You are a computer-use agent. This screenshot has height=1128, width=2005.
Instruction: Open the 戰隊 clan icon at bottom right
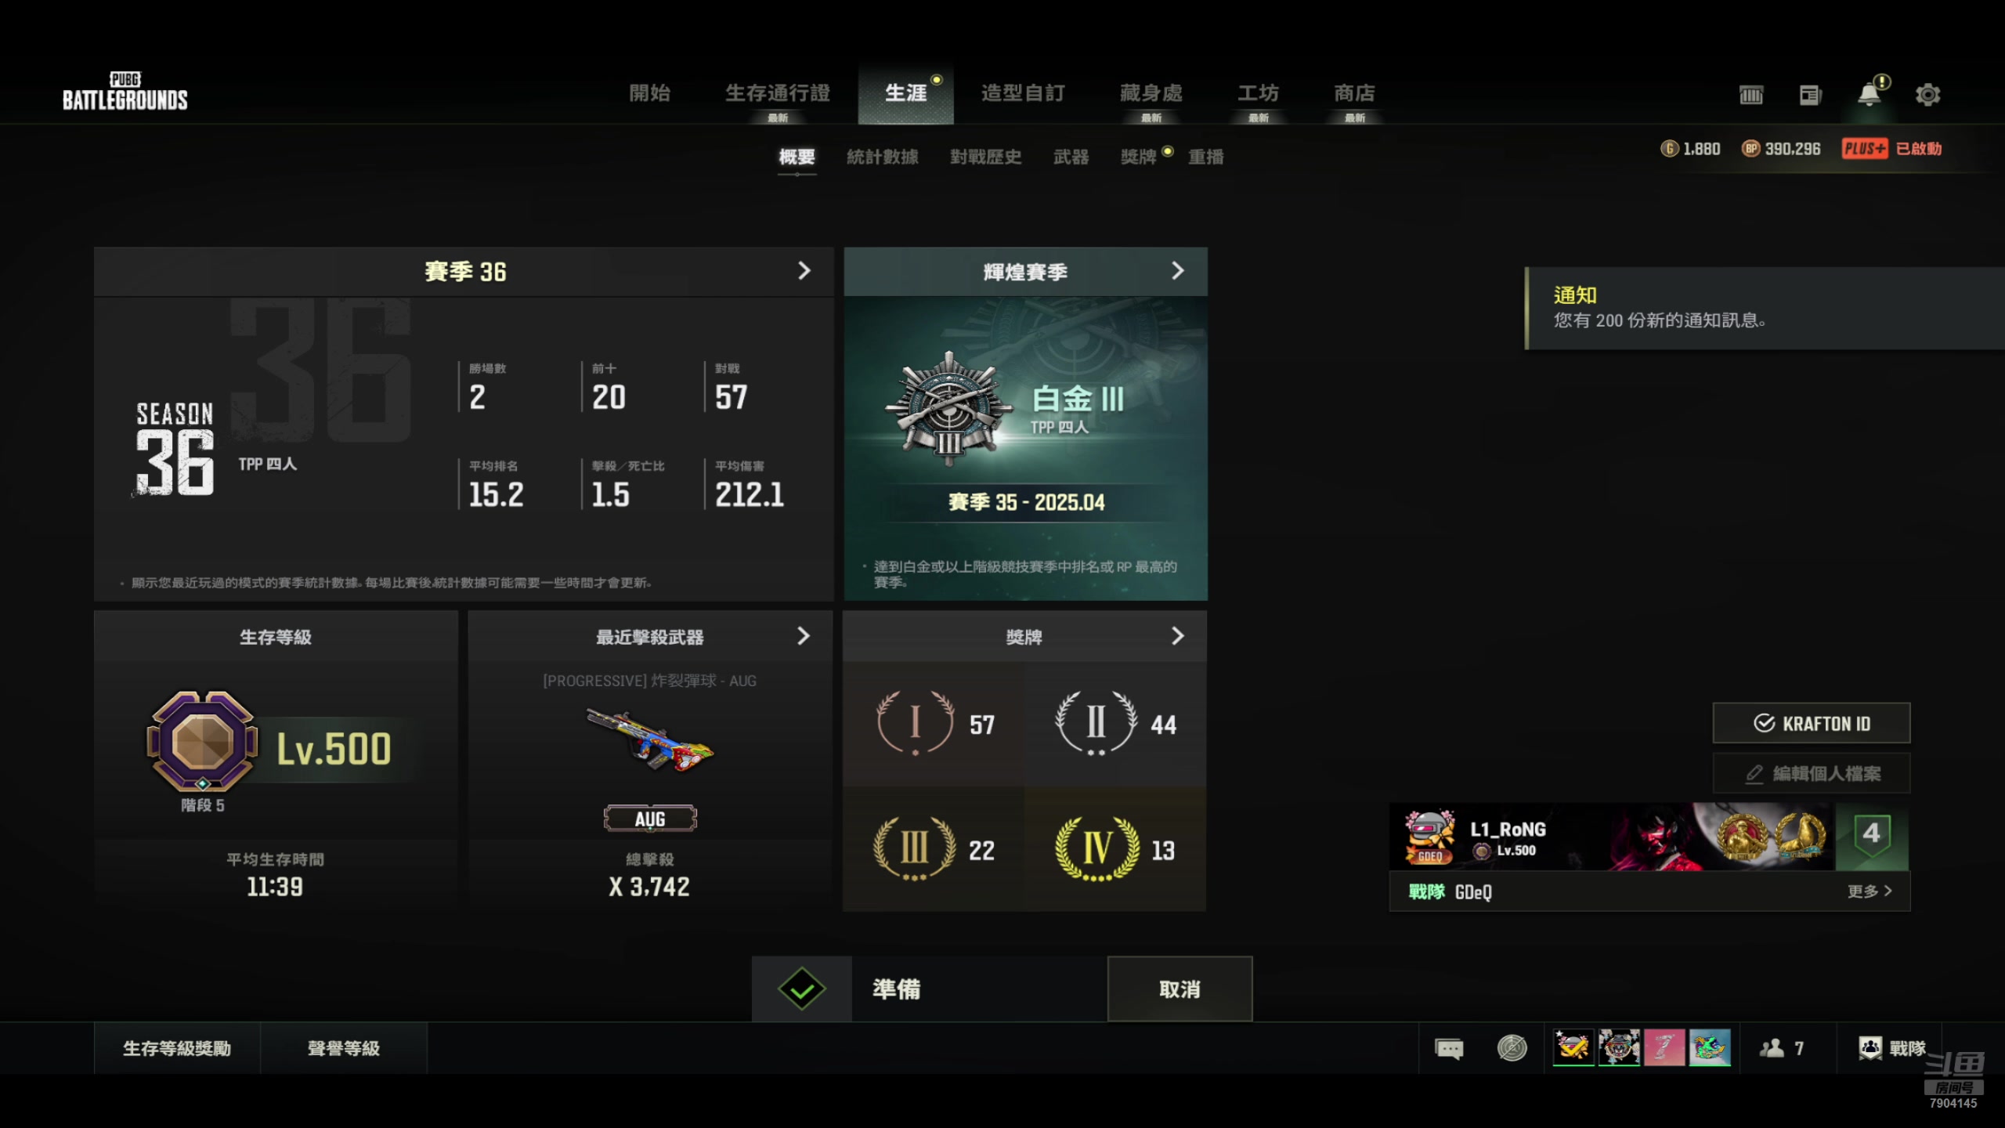(x=1891, y=1048)
